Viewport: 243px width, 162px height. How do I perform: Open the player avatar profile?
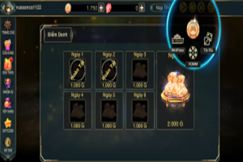pyautogui.click(x=8, y=8)
